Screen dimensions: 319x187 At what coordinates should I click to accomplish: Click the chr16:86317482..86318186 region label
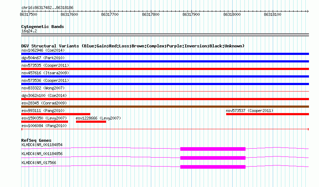point(47,8)
